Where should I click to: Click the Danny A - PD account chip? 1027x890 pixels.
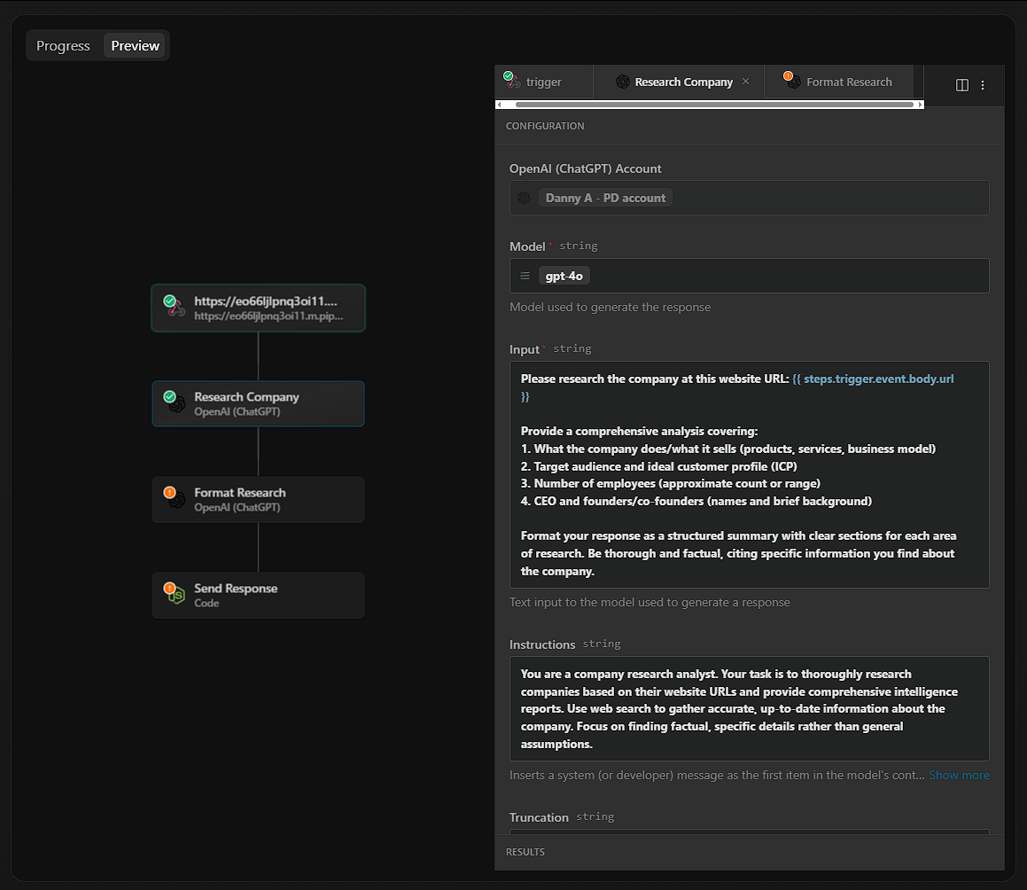pos(605,198)
